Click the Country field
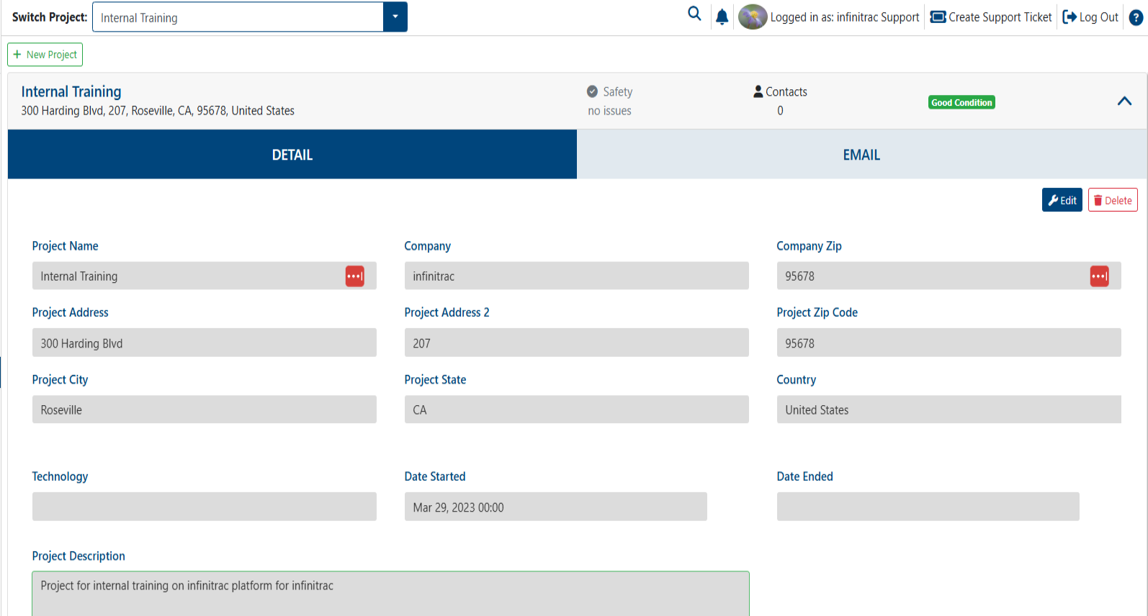This screenshot has width=1148, height=616. click(x=949, y=409)
